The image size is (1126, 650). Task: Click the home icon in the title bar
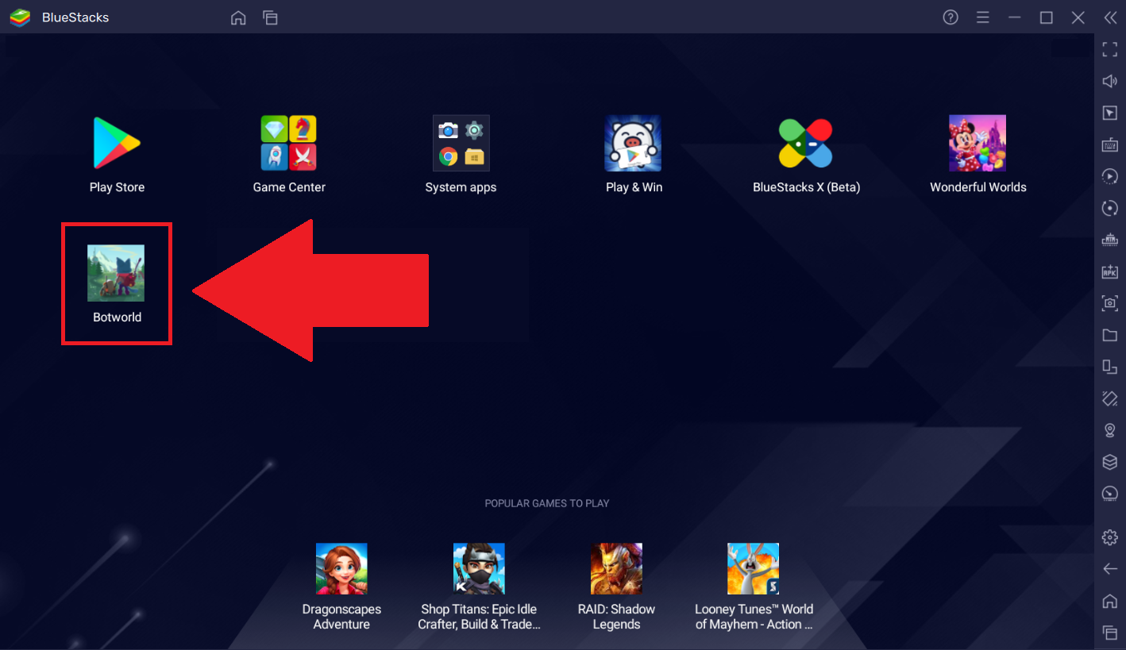238,17
